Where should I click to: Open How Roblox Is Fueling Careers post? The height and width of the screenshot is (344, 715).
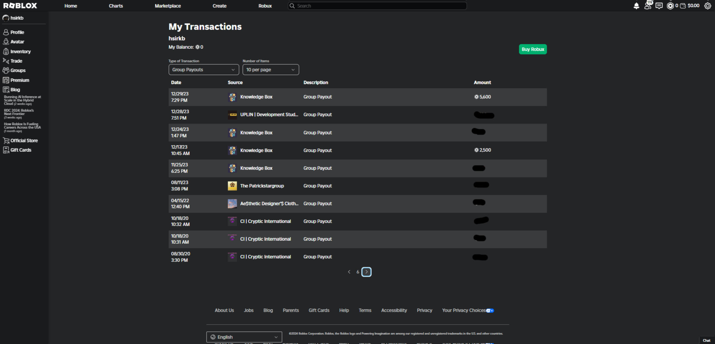[x=22, y=127]
